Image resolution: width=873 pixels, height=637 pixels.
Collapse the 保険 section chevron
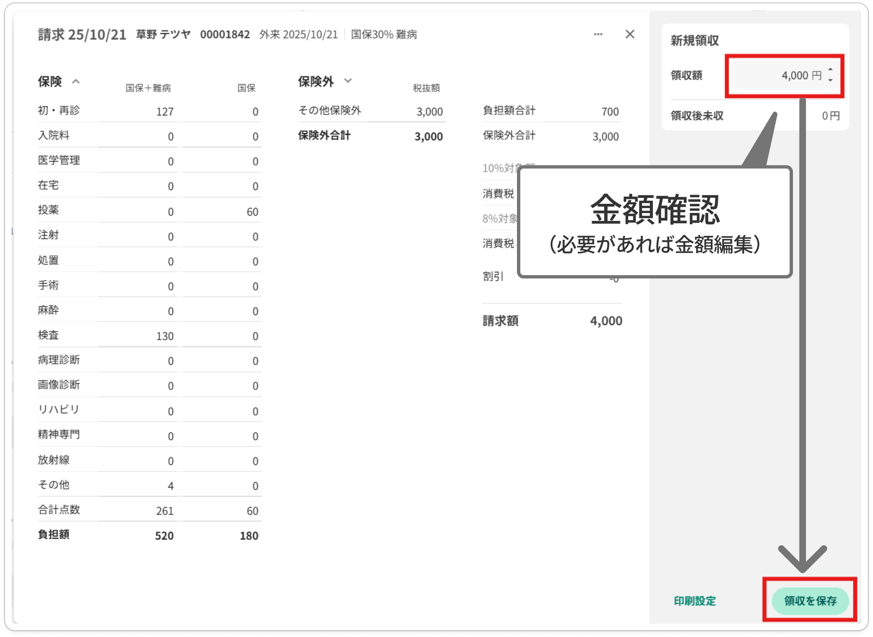point(76,81)
